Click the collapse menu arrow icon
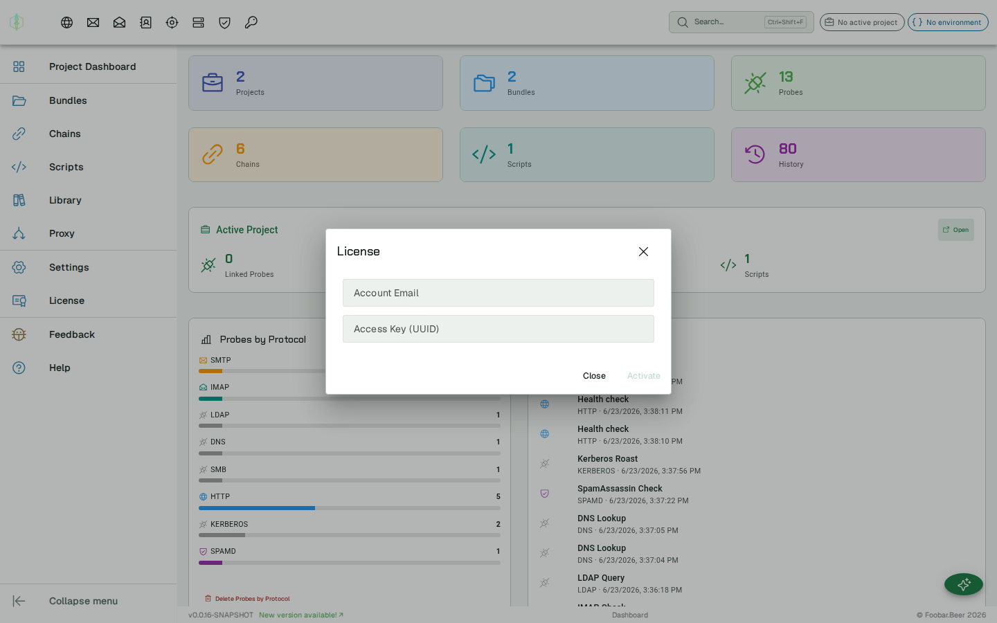997x623 pixels. (19, 601)
